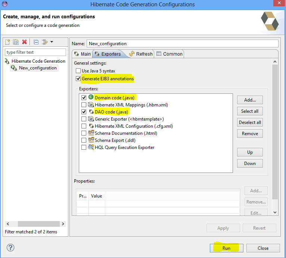Image resolution: width=286 pixels, height=258 pixels.
Task: Check Generic Exporter hbmtemplate checkbox
Action: pos(84,119)
